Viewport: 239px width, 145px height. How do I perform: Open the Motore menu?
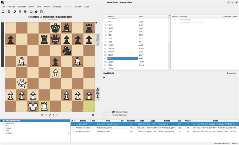[47, 7]
